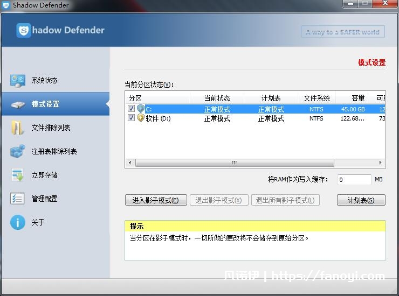Open the 管理配置 section
This screenshot has height=296, width=399.
pos(56,199)
